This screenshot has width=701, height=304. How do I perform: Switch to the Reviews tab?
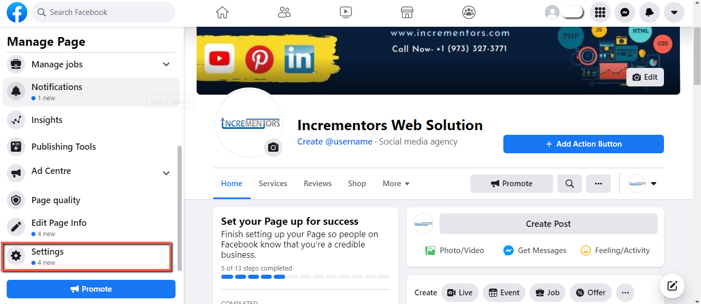click(x=318, y=184)
